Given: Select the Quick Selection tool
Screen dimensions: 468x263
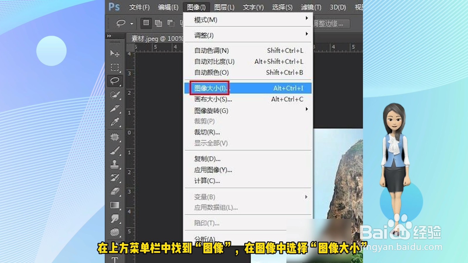Looking at the screenshot, I should [115, 95].
